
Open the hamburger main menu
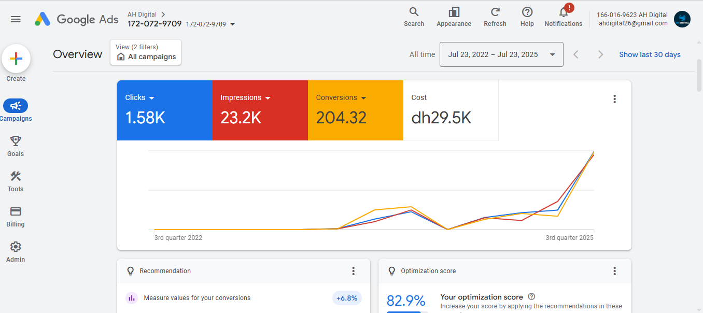point(16,19)
